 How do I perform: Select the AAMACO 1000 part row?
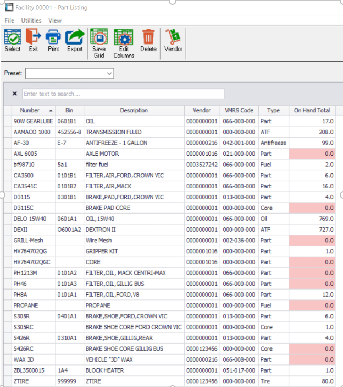click(32, 132)
